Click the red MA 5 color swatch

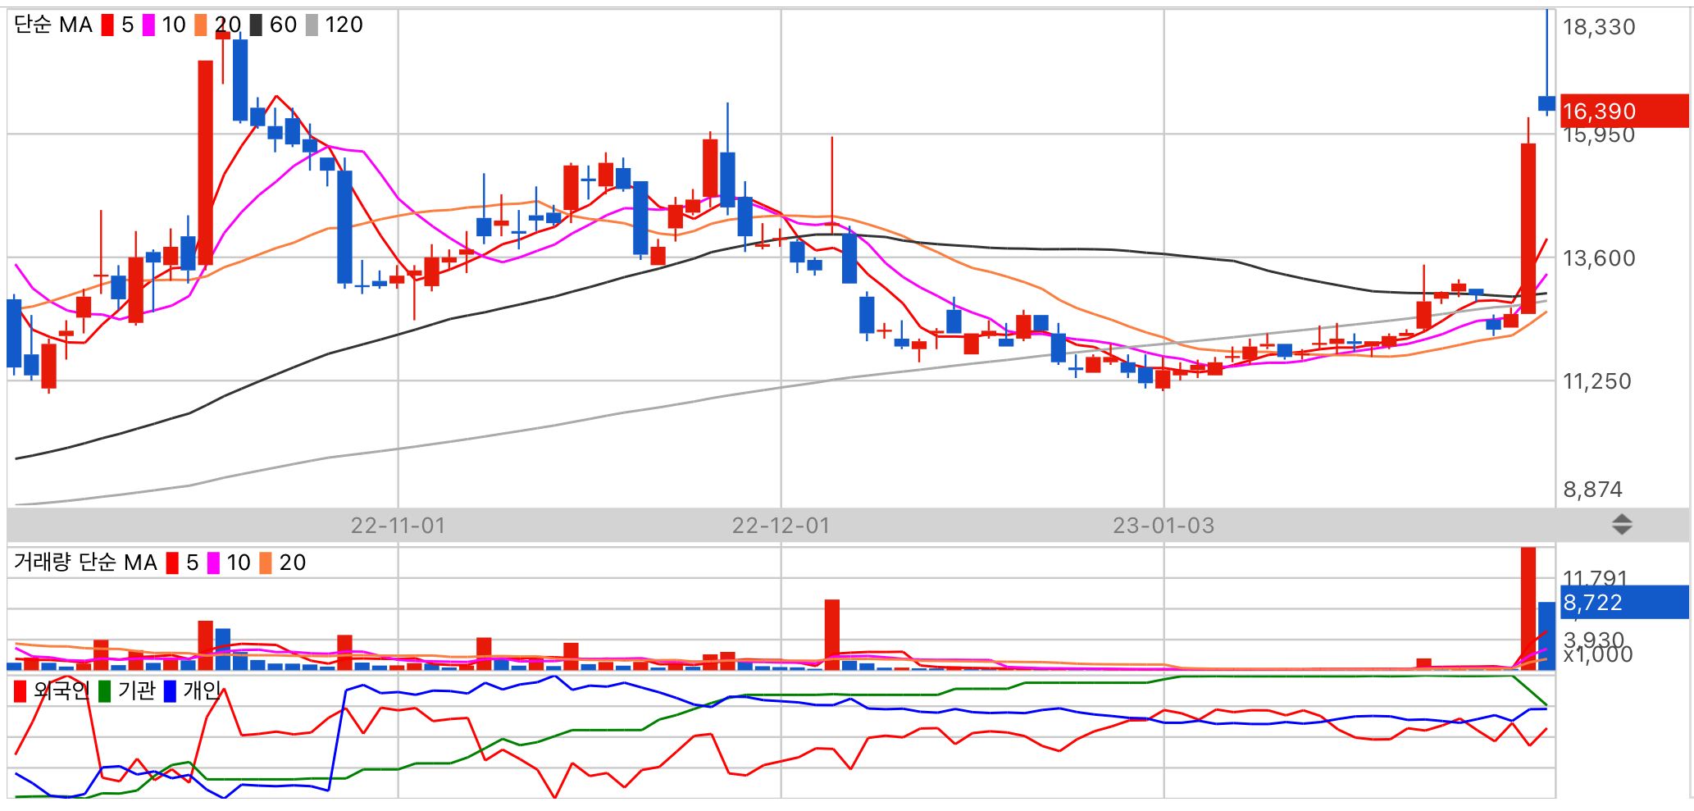(107, 25)
